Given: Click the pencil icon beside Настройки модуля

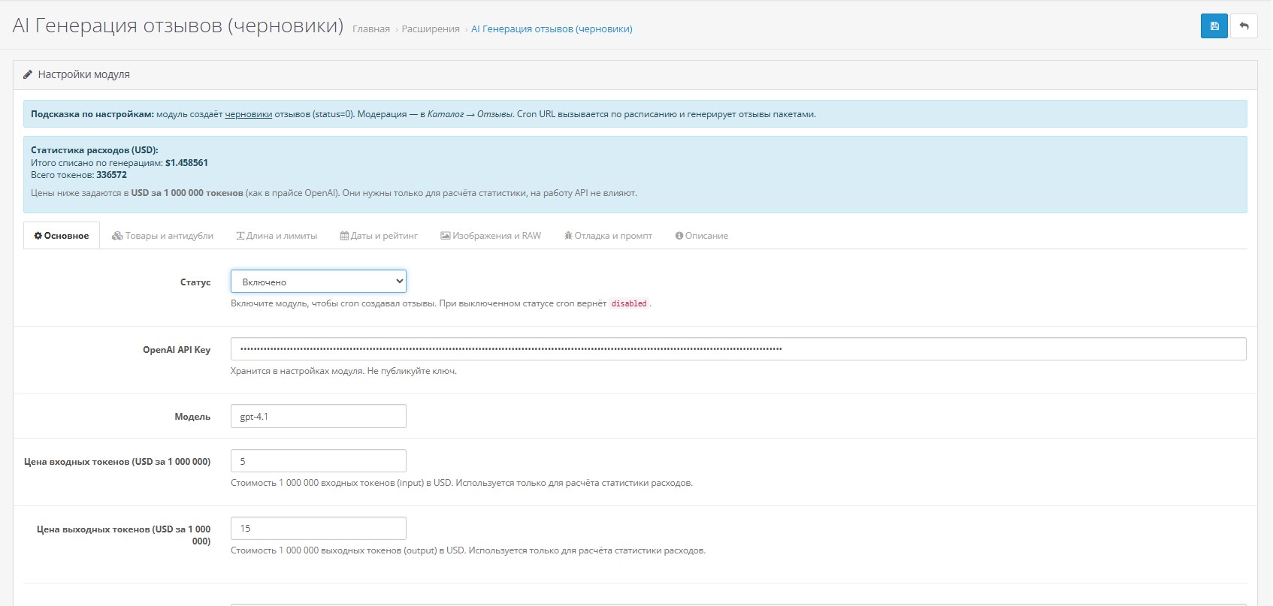Looking at the screenshot, I should pos(28,74).
